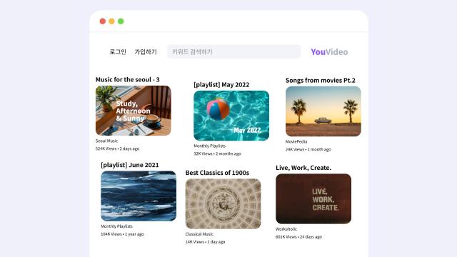Click the red close window dot
Viewport: 457px width, 257px height.
(103, 21)
